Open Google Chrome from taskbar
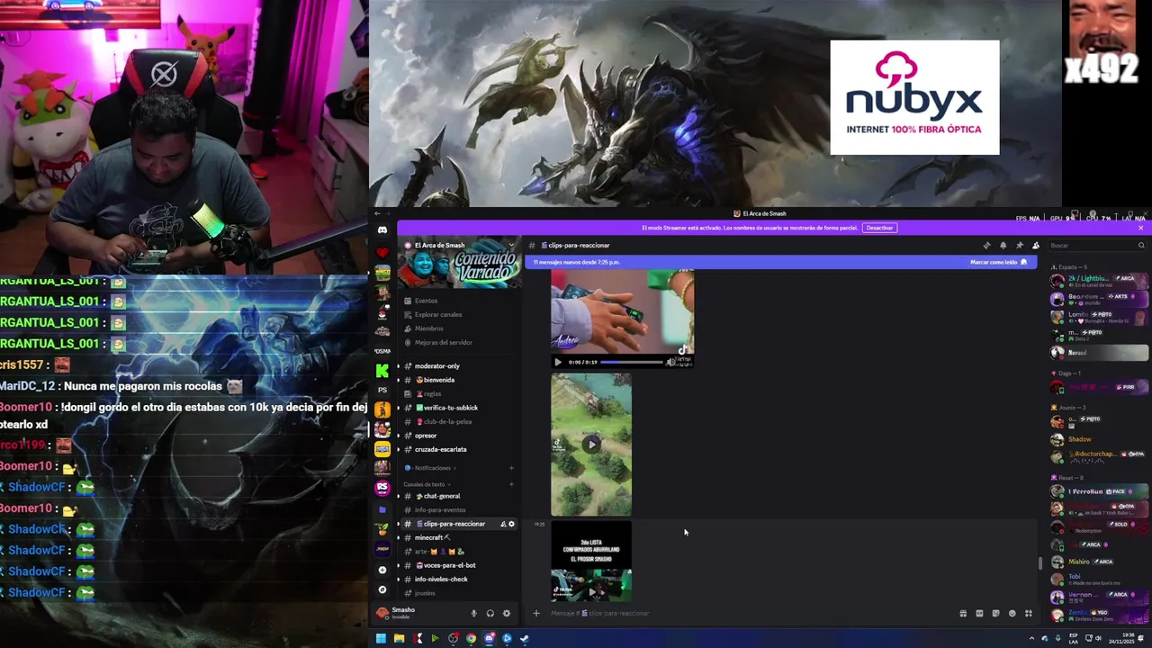1152x648 pixels. tap(471, 638)
